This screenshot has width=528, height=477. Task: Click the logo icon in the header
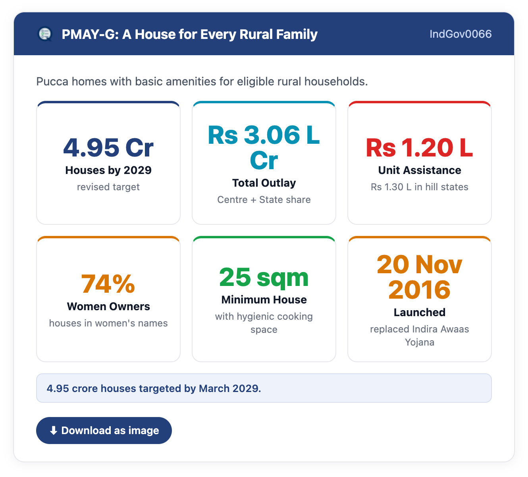(45, 34)
